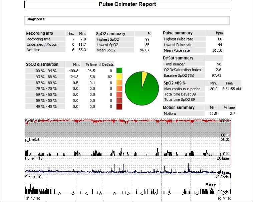Pick the light orange 87%-80% swatch
253x202 pixels.
click(x=119, y=83)
